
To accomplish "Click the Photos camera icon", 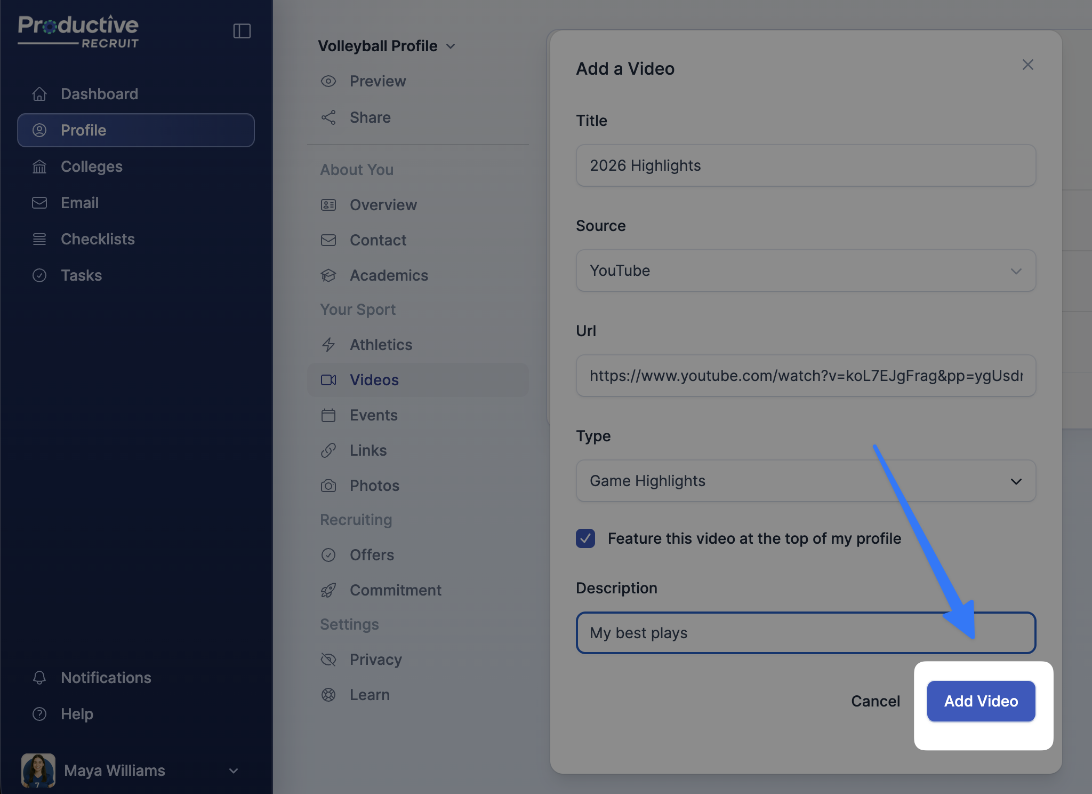I will (328, 486).
